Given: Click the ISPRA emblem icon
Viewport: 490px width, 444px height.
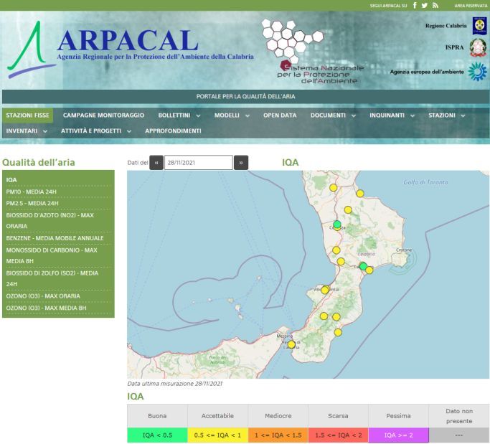Looking at the screenshot, I should click(x=477, y=48).
